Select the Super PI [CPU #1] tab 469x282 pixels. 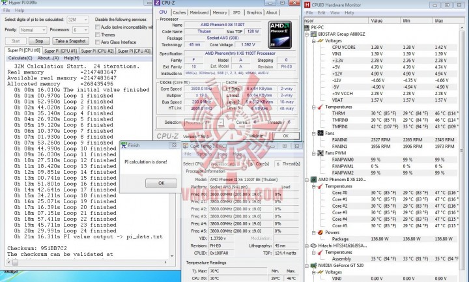pos(61,51)
